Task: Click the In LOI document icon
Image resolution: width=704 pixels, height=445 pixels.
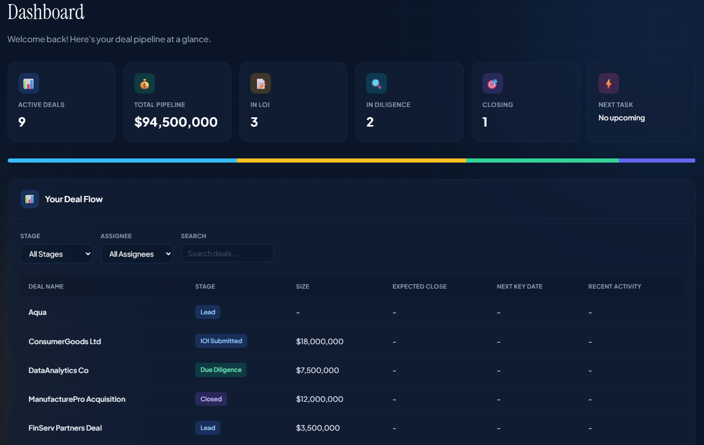Action: [261, 83]
